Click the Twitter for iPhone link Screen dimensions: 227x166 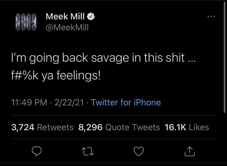pos(126,103)
